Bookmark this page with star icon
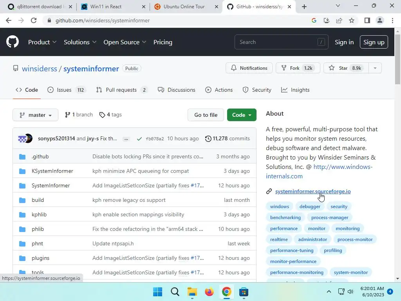401x301 pixels. point(352,20)
